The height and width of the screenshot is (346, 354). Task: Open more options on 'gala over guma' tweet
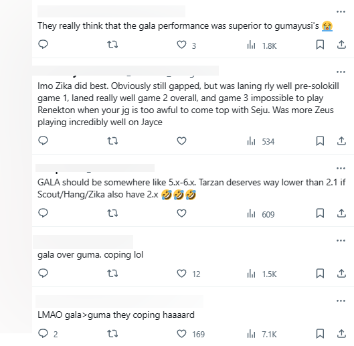click(x=341, y=240)
